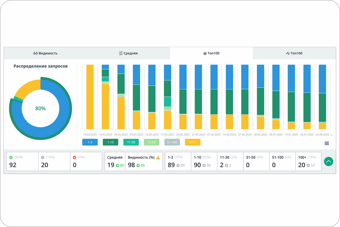Click the 1-3 range value 89
This screenshot has width=340, height=227.
(x=171, y=165)
